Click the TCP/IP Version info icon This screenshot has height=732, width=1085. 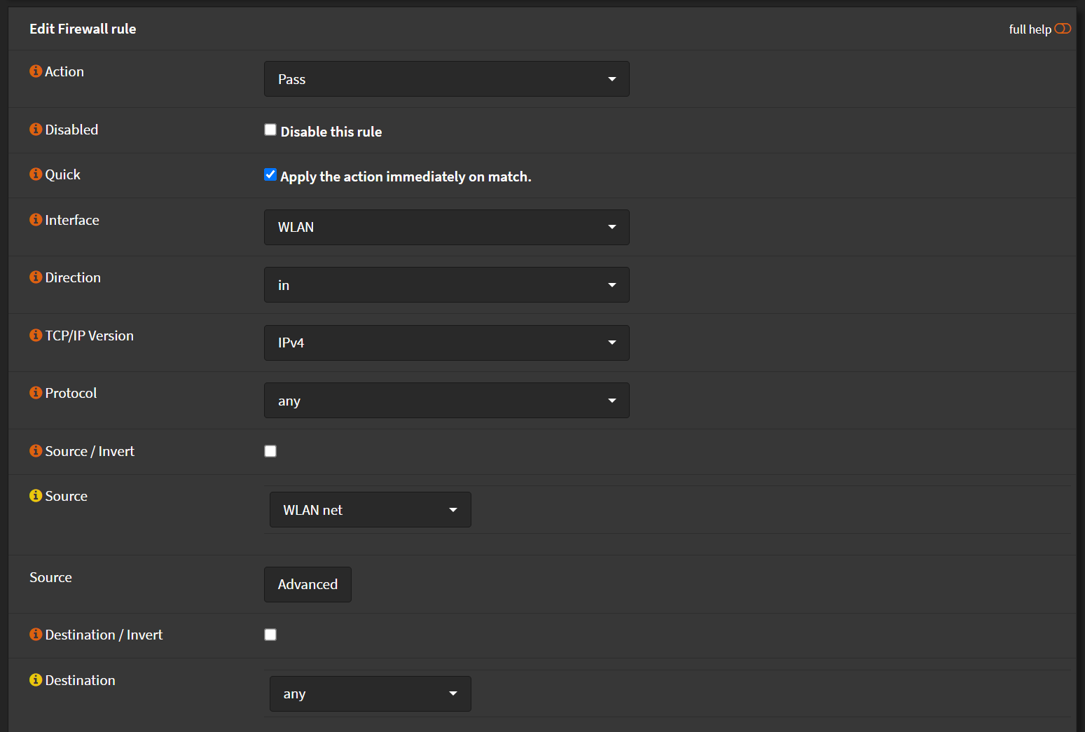pos(36,336)
